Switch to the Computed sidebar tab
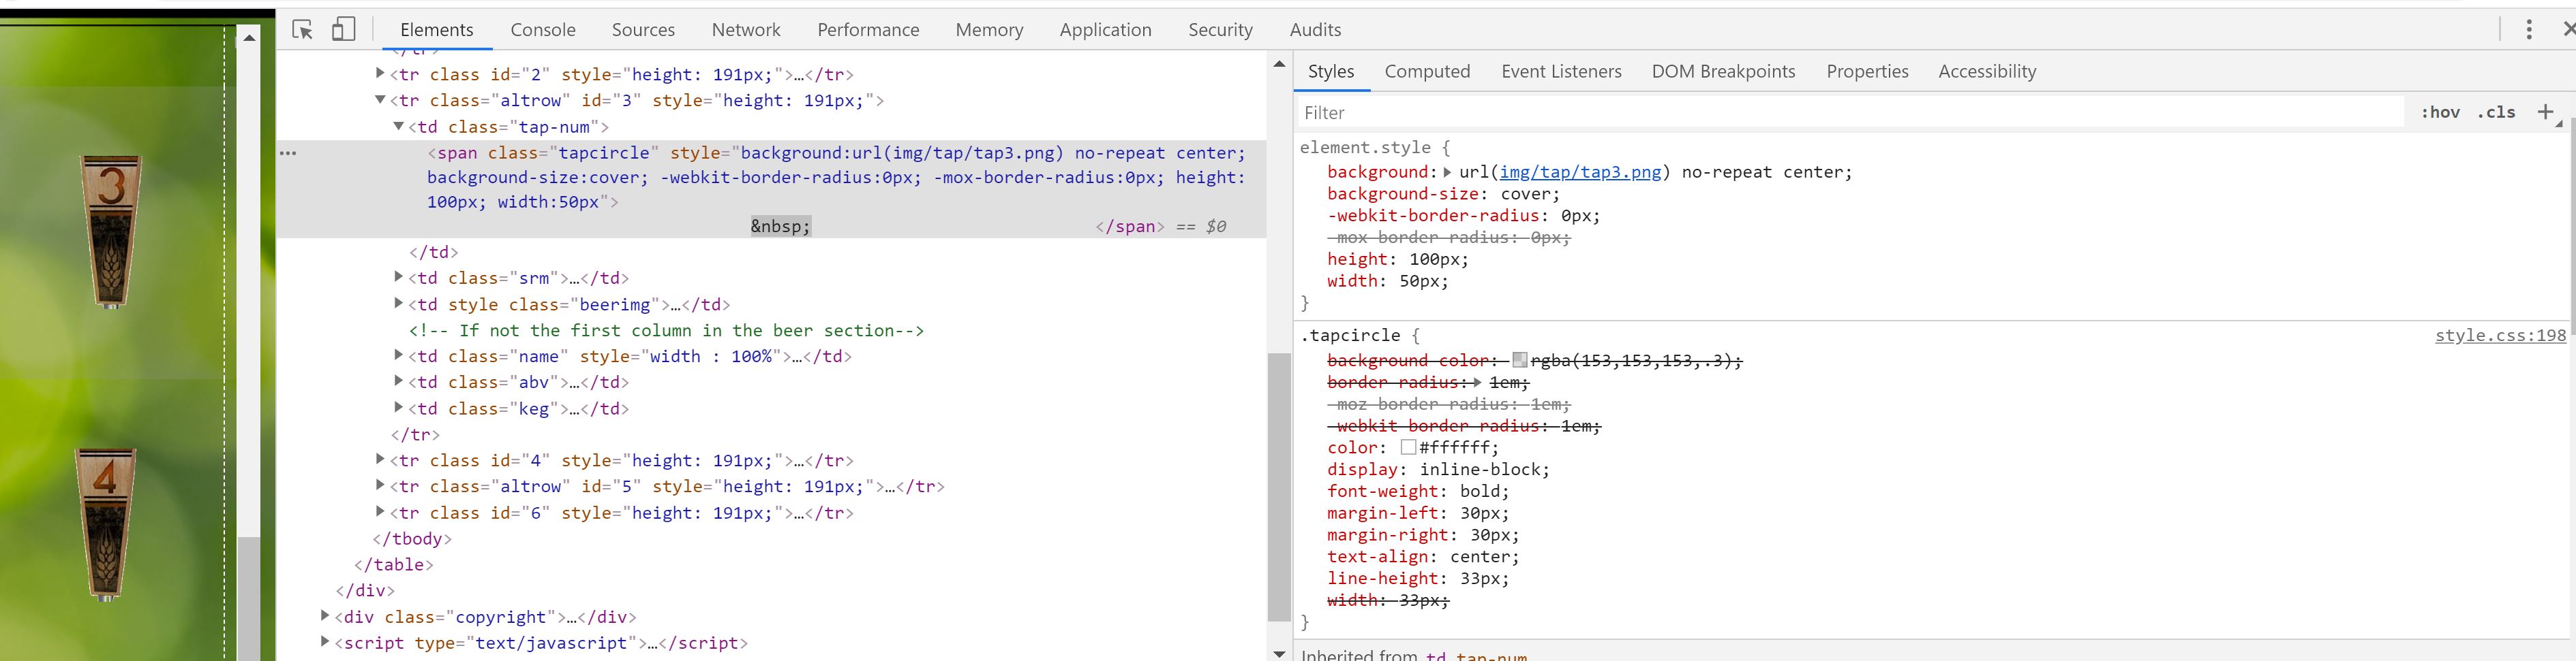 [1427, 72]
